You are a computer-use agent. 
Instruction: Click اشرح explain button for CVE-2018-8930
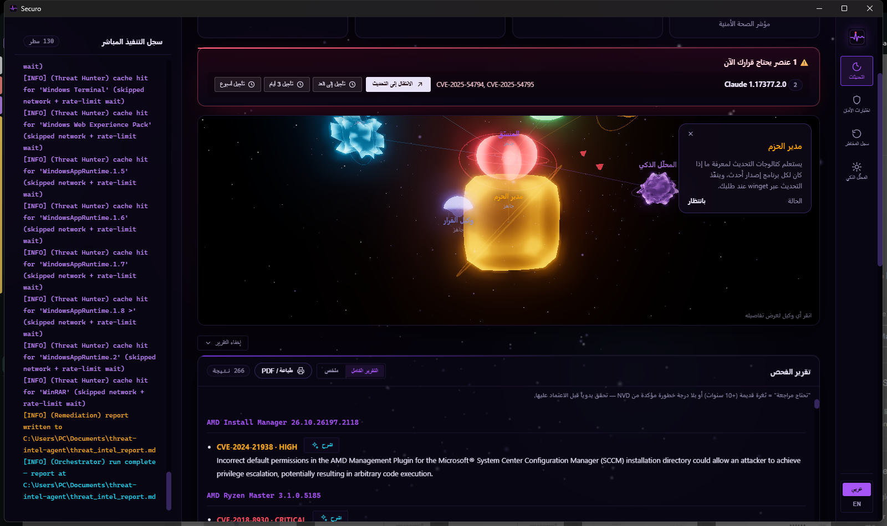point(331,518)
